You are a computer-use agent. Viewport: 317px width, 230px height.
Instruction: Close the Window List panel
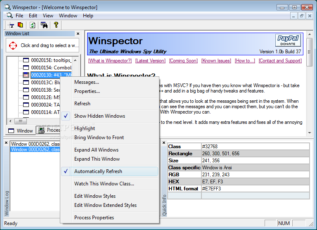(78, 34)
